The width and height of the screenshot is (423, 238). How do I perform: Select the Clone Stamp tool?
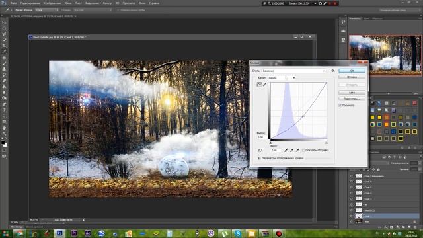tap(4, 69)
